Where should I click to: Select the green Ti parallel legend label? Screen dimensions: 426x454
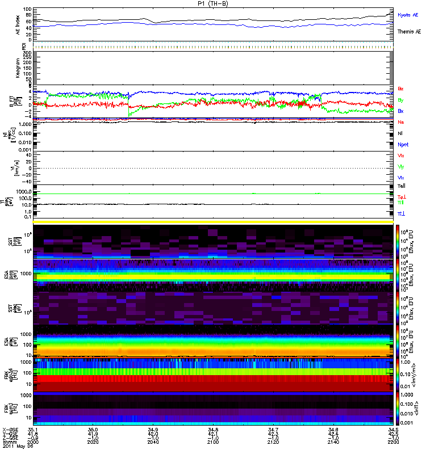(x=400, y=203)
